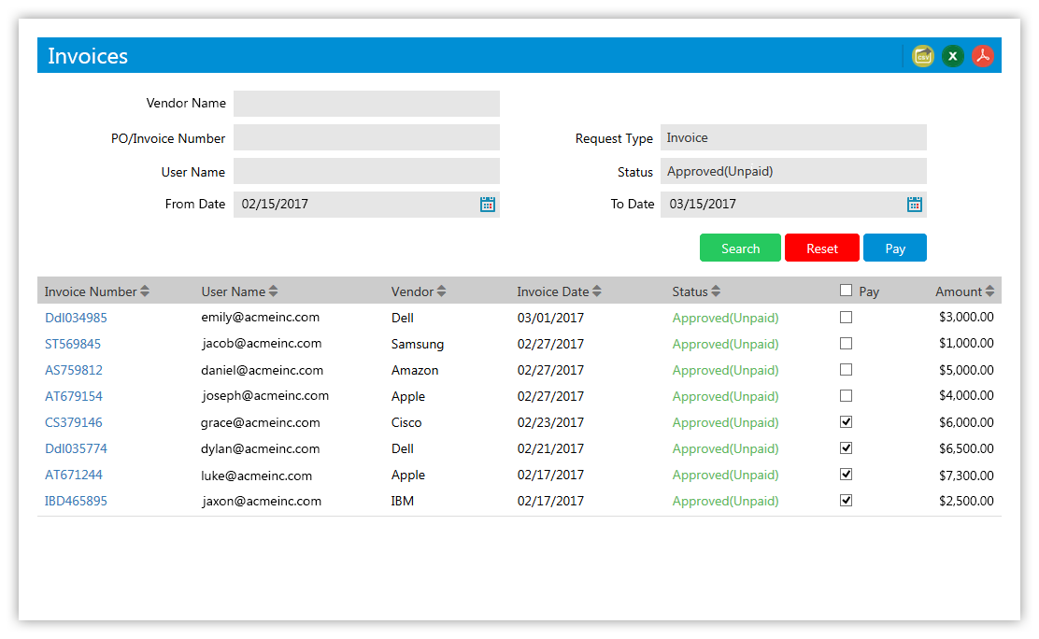Sort by Amount column arrows
Viewport: 1039px width, 639px height.
tap(989, 291)
